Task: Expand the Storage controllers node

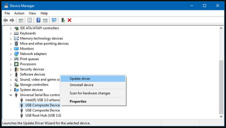Action: [x=11, y=85]
